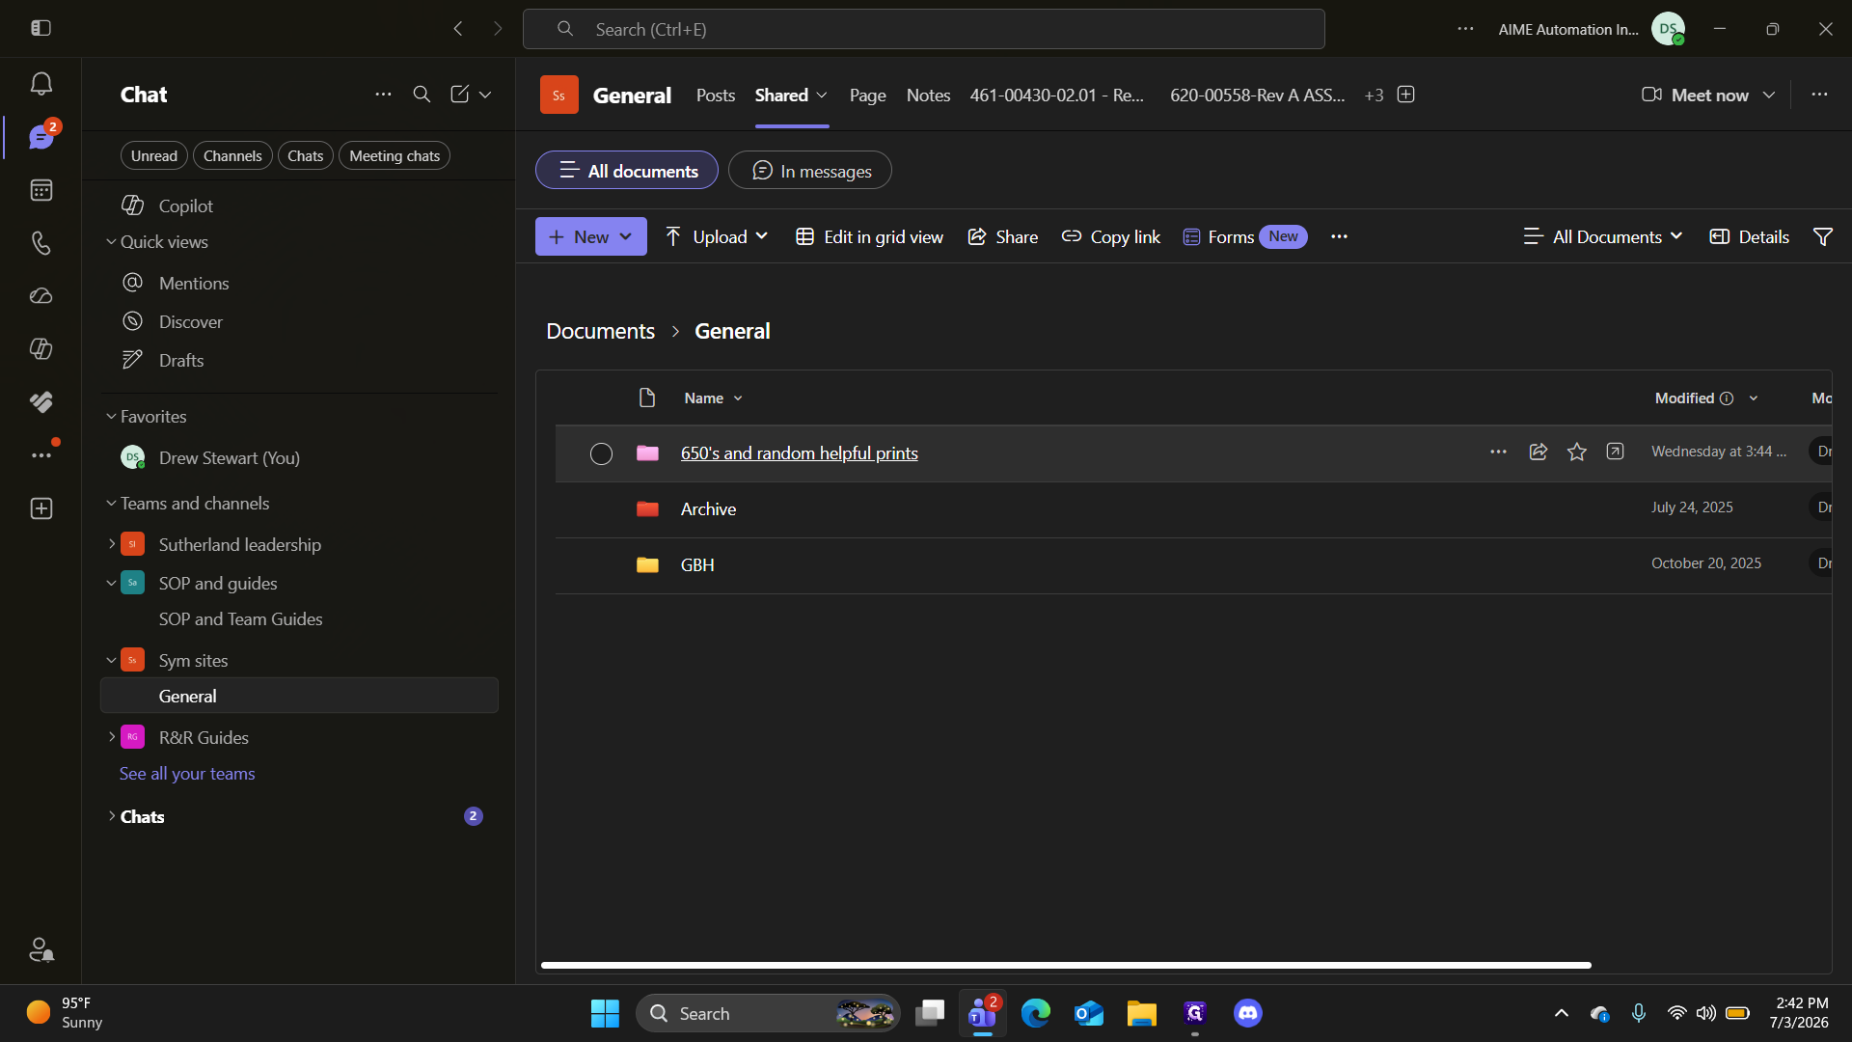Switch to All documents view

[x=627, y=171]
